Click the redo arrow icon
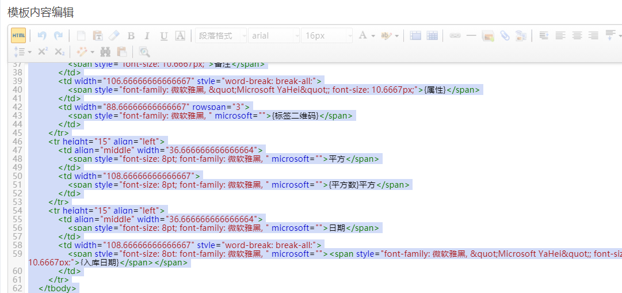 tap(58, 36)
